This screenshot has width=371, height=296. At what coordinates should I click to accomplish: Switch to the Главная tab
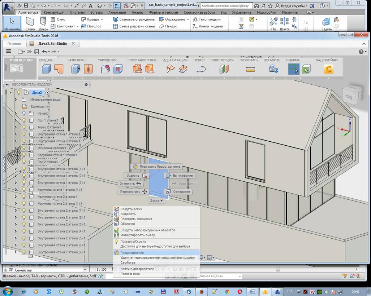tap(14, 44)
